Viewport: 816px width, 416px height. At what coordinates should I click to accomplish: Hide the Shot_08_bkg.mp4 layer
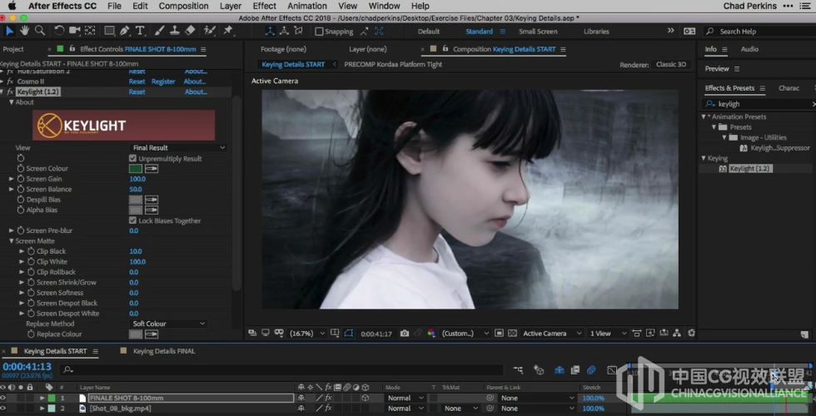click(x=3, y=409)
